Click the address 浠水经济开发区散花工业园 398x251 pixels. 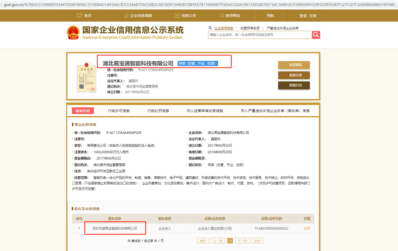106,171
